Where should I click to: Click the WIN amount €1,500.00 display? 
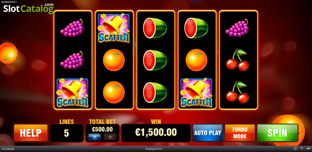pos(156,133)
